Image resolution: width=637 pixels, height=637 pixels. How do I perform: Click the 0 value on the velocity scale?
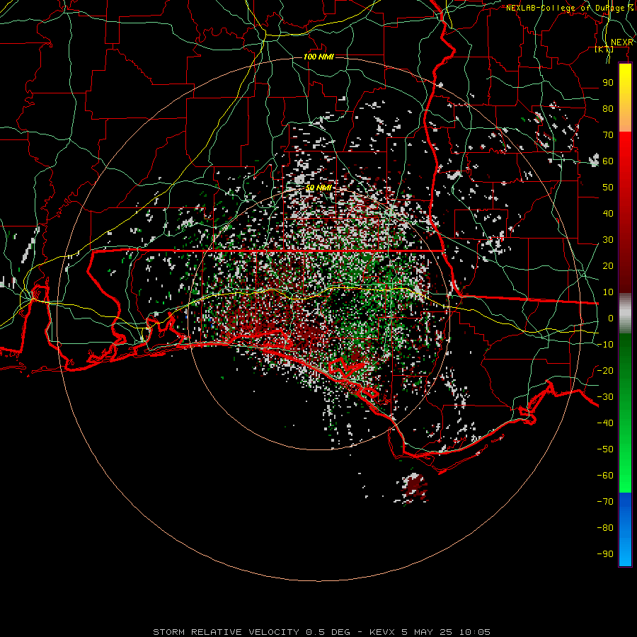point(611,318)
